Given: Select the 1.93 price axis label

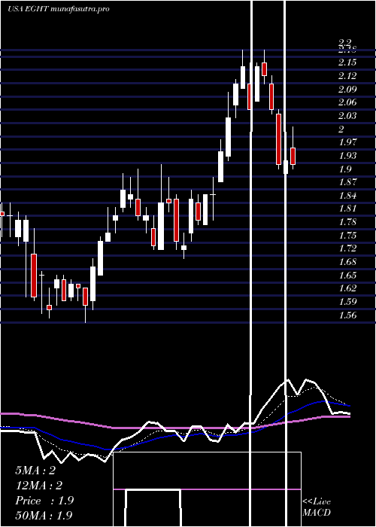Looking at the screenshot, I should tap(347, 156).
